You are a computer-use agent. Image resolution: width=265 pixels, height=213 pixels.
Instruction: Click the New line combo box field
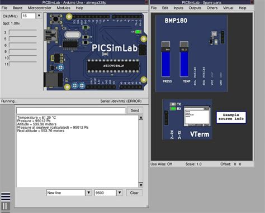(x=65, y=193)
